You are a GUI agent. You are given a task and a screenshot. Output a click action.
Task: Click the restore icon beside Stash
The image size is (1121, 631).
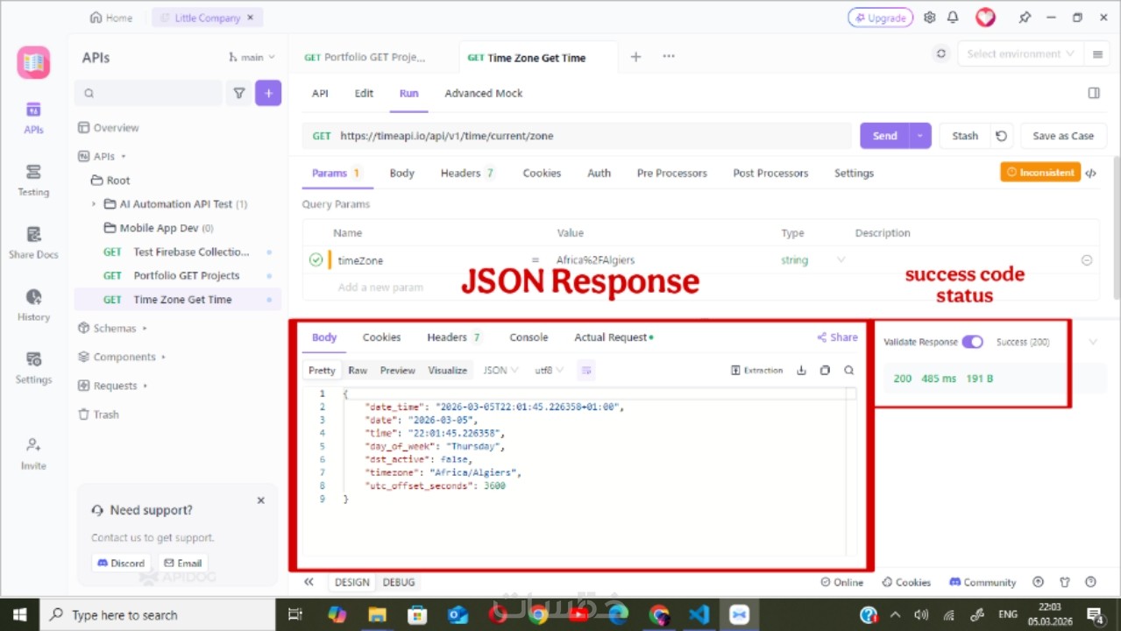click(1001, 136)
